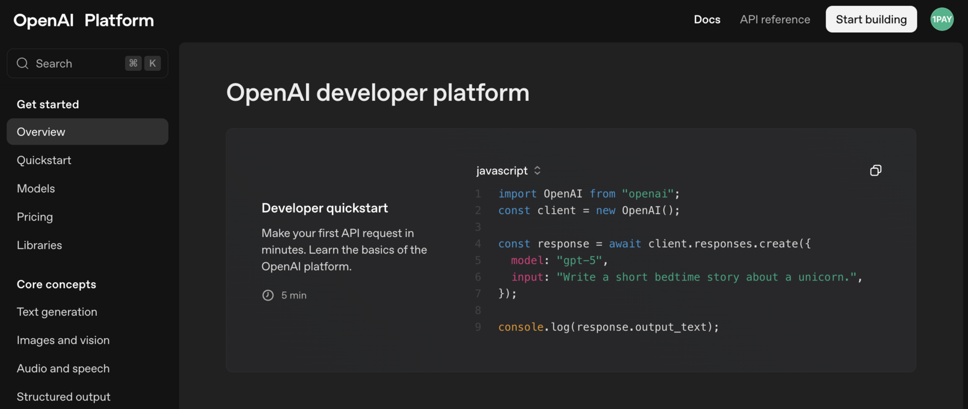Click the ⌘ key hint in search

(133, 63)
